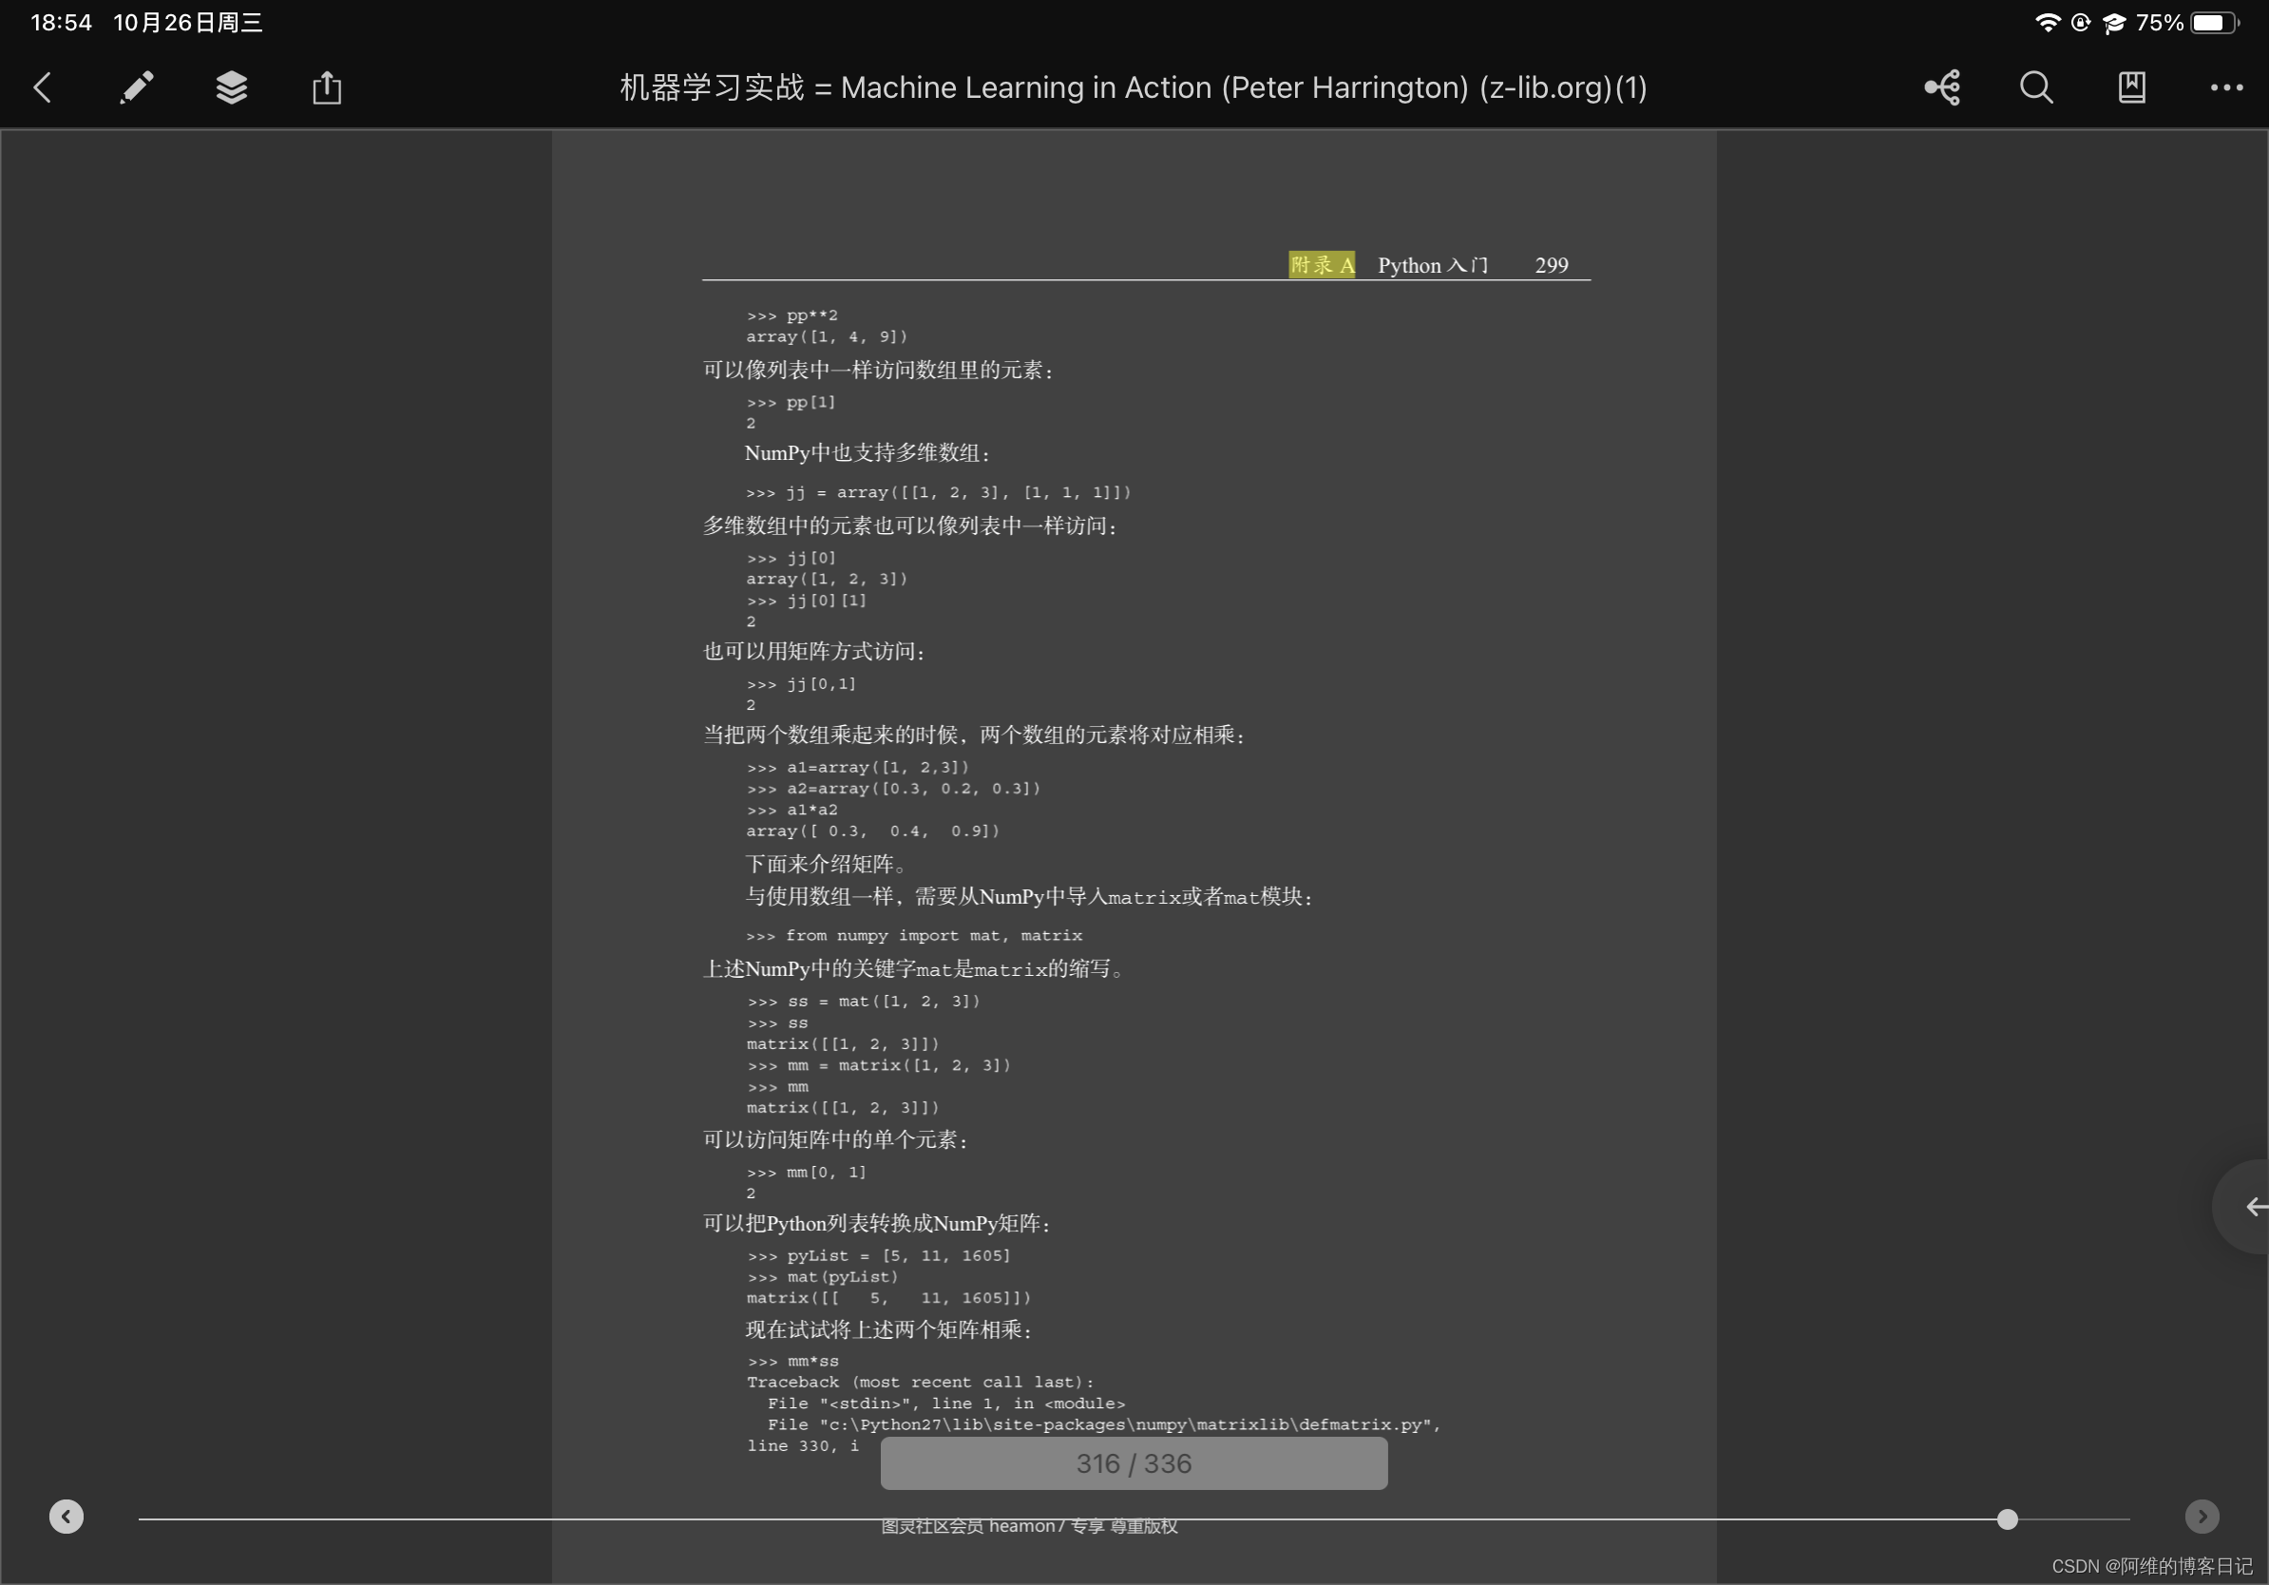Open the layers stack icon
Viewport: 2269px width, 1585px height.
[x=231, y=88]
